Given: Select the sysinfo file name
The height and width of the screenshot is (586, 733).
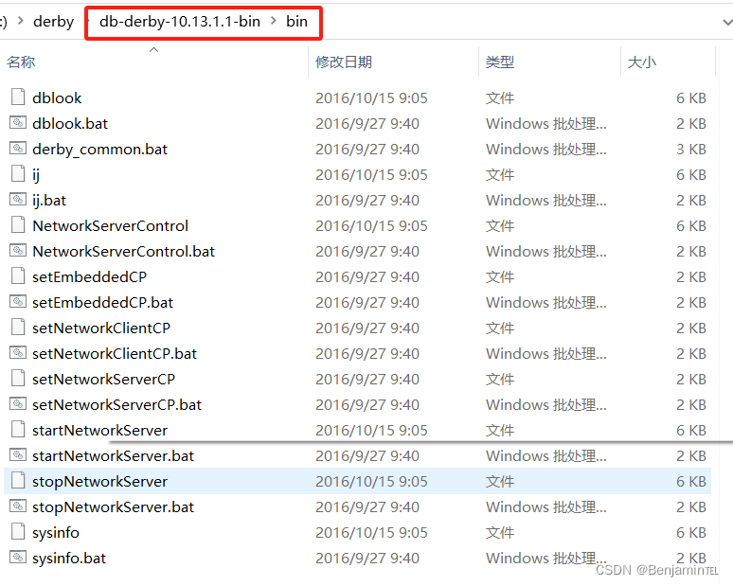Looking at the screenshot, I should pyautogui.click(x=56, y=533).
